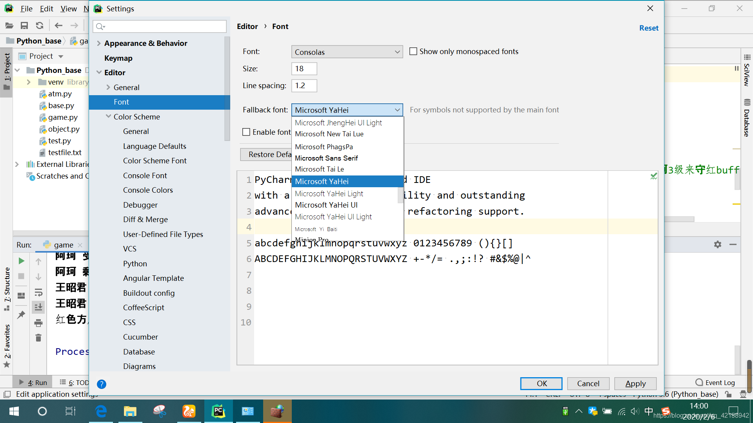
Task: Click the volume speaker tray icon
Action: pyautogui.click(x=635, y=411)
